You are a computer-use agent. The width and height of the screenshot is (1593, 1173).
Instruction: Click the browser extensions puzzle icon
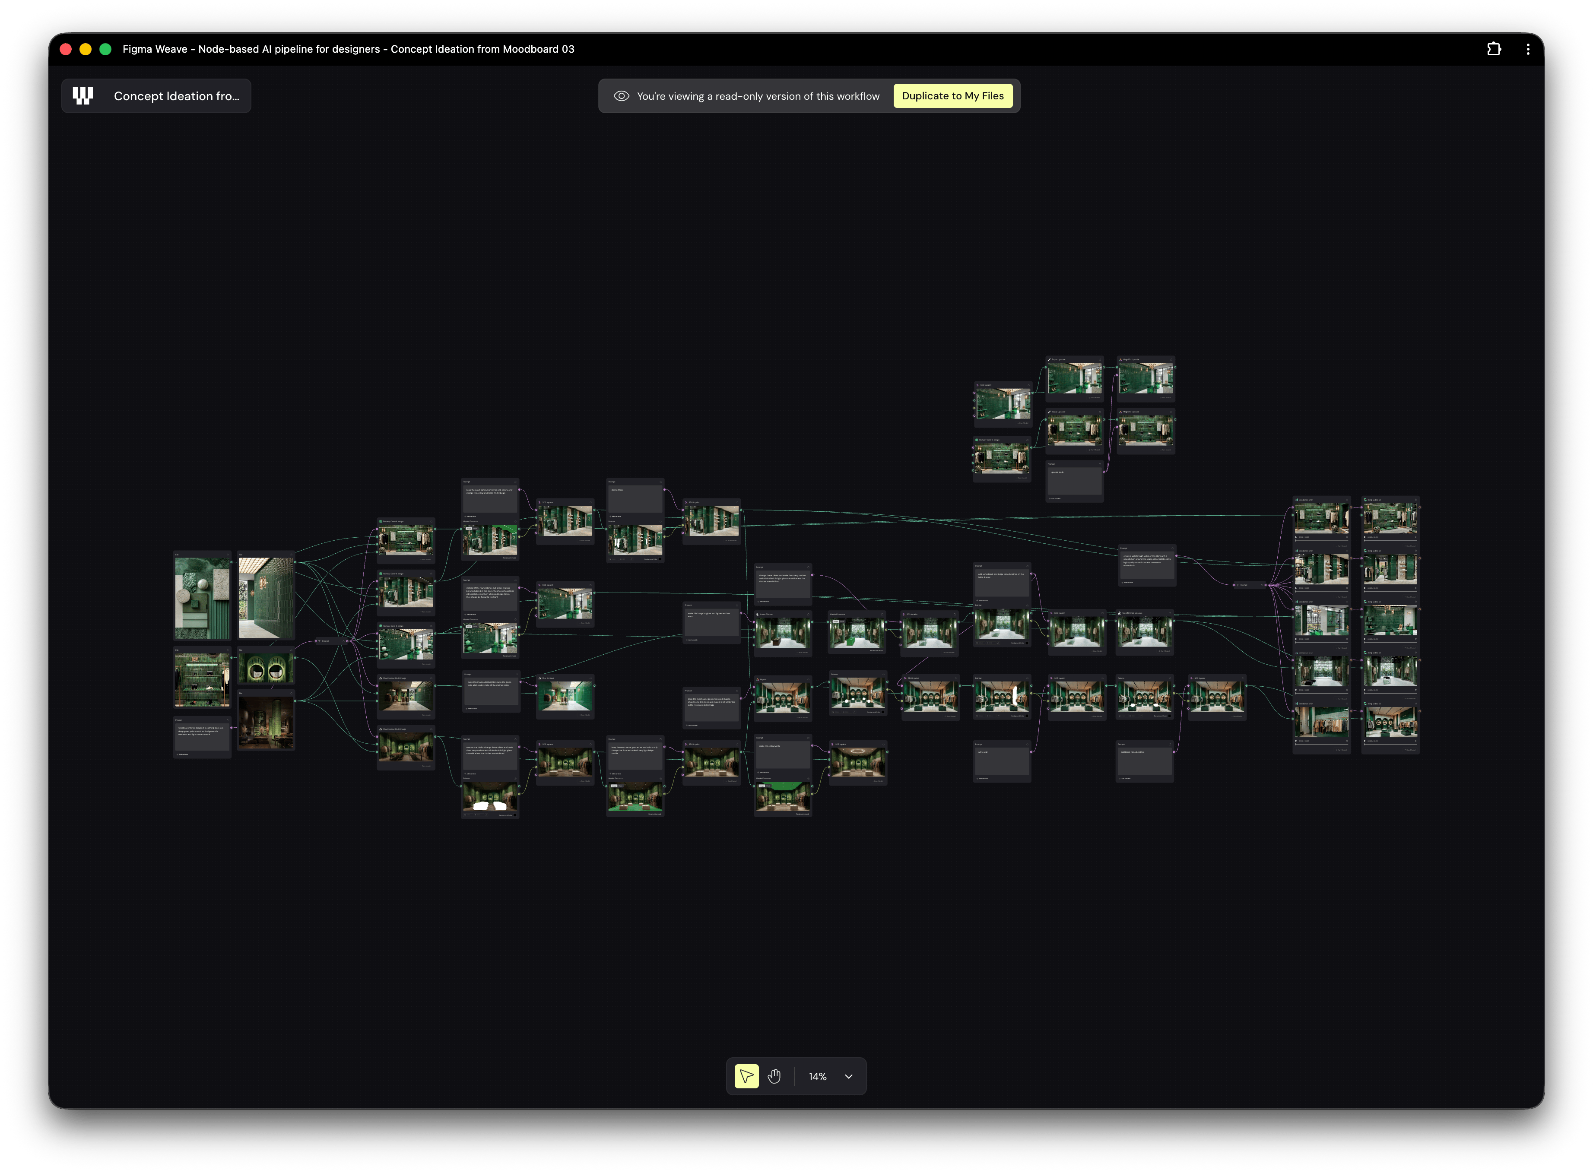[1494, 48]
